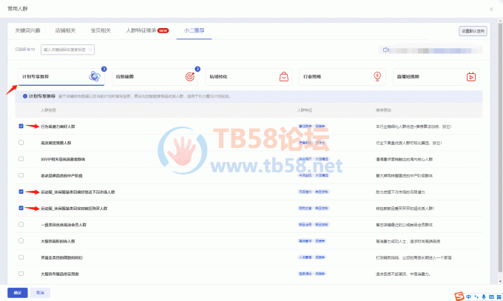Click the 人群特征 column header

[305, 110]
